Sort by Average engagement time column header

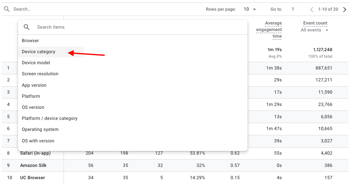click(269, 29)
